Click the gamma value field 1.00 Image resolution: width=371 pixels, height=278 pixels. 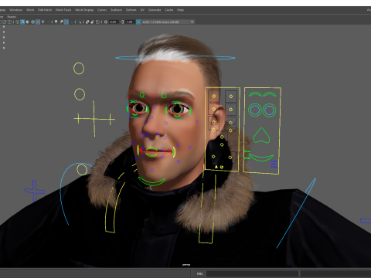(x=129, y=22)
